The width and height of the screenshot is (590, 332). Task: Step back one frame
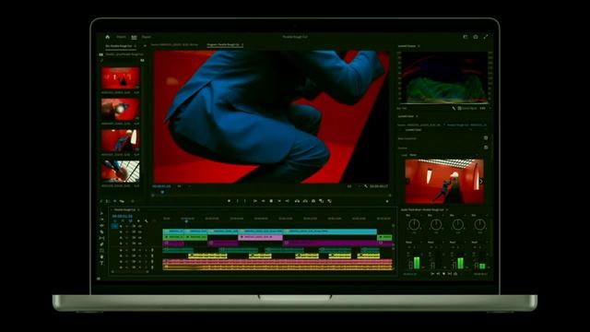click(x=263, y=201)
